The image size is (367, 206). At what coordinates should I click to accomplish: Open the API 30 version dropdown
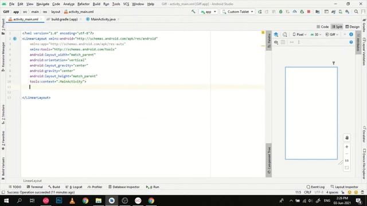point(316,34)
